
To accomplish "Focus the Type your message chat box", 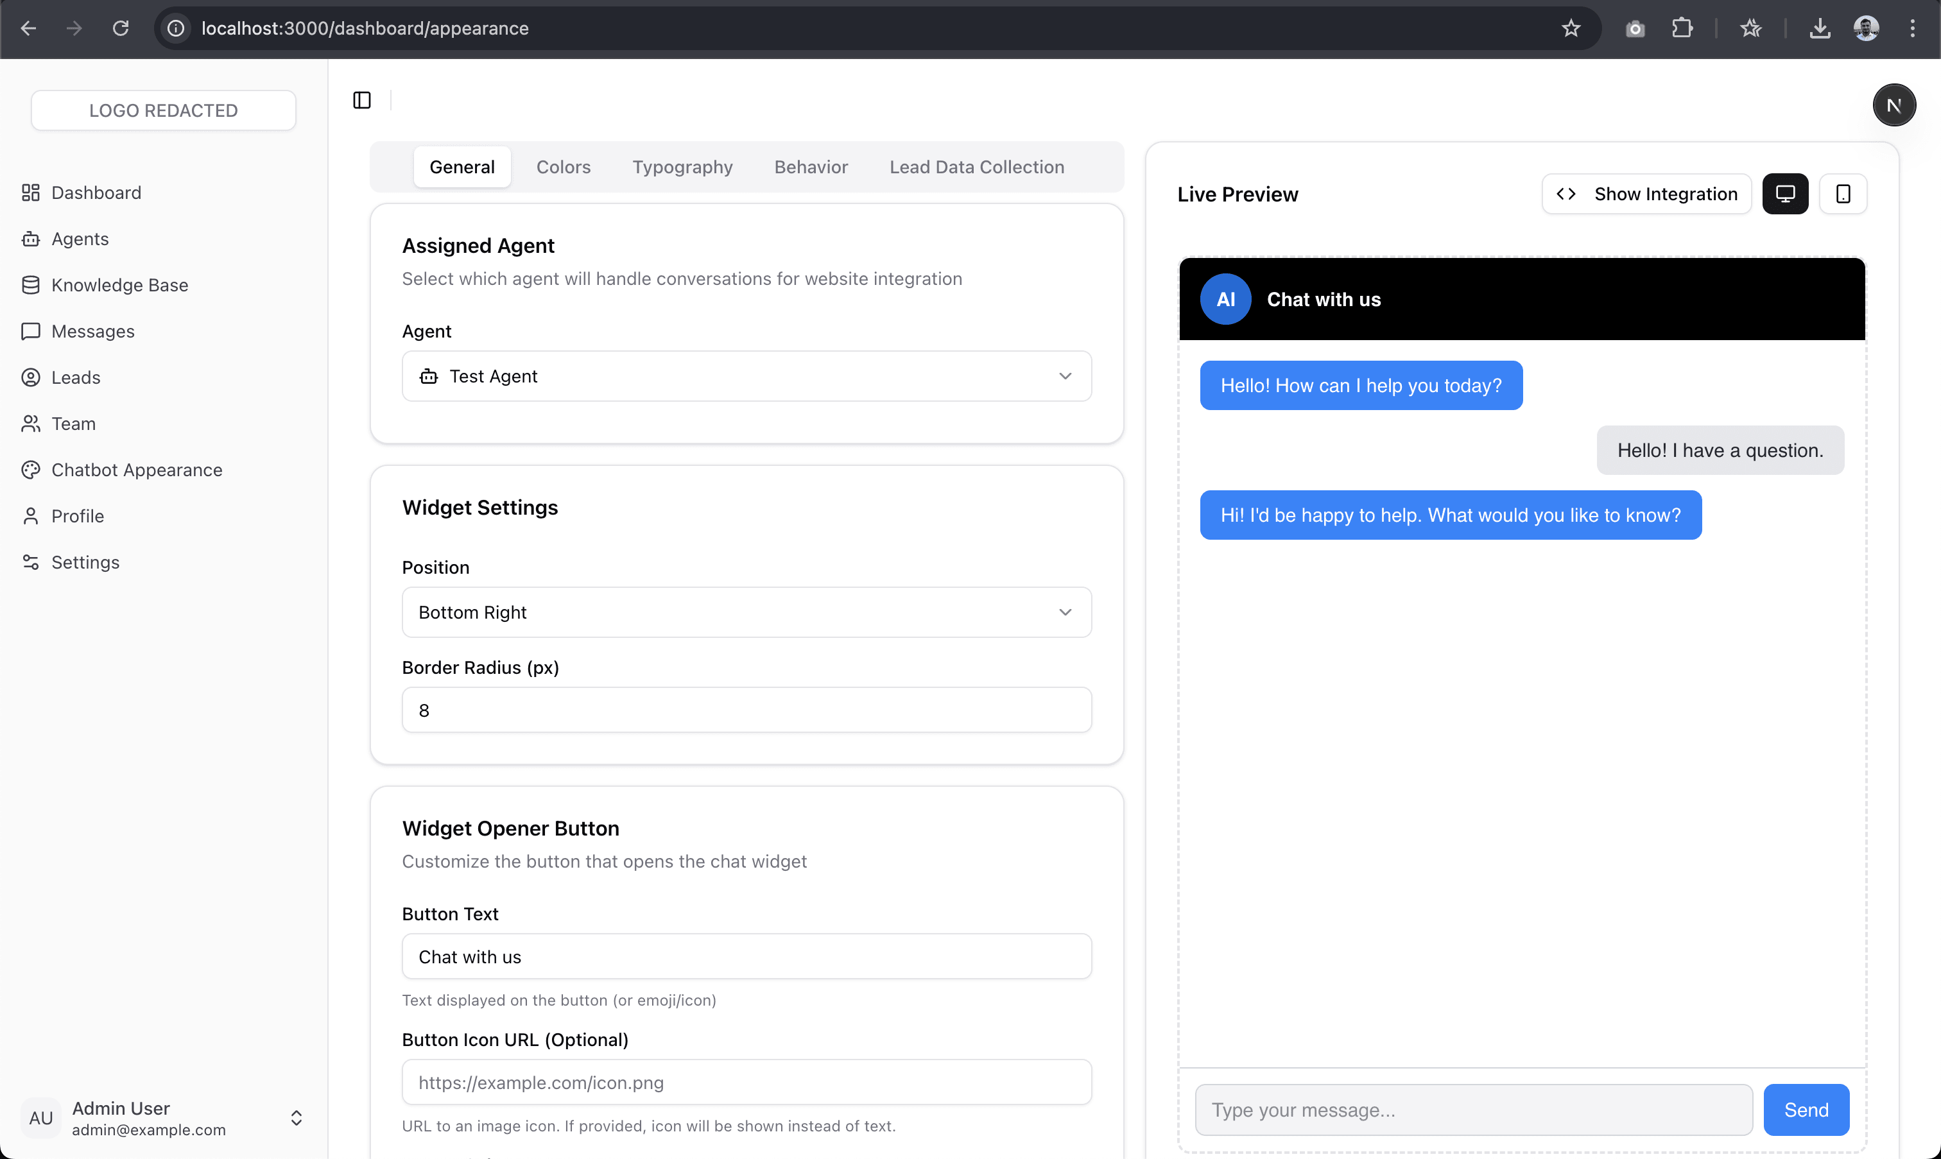I will tap(1473, 1109).
